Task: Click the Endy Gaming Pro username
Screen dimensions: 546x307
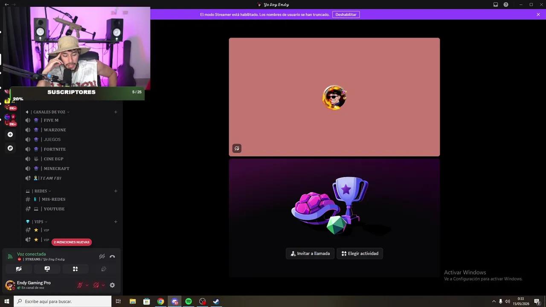Action: point(34,283)
